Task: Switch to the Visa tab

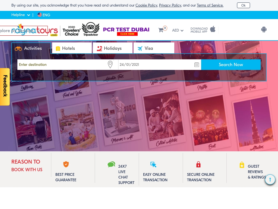Action: pyautogui.click(x=154, y=48)
